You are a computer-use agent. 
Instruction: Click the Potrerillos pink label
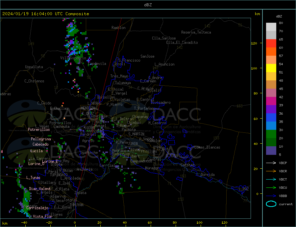pyautogui.click(x=39, y=129)
